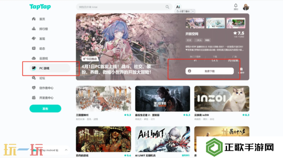Open the inZOI game thumbnail
The image size is (283, 158).
click(222, 98)
